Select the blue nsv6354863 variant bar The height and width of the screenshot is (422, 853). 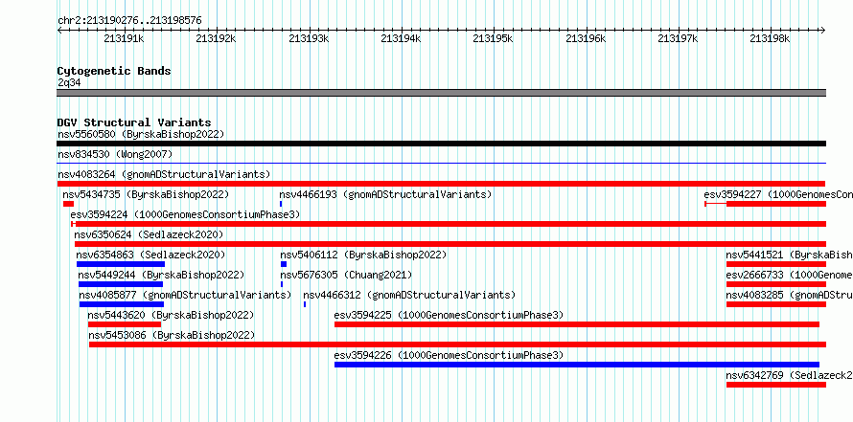coord(121,264)
